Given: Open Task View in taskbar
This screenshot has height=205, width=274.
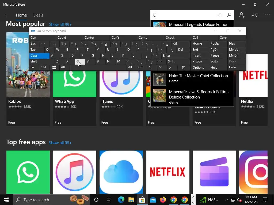Looking at the screenshot, I should click(109, 200).
